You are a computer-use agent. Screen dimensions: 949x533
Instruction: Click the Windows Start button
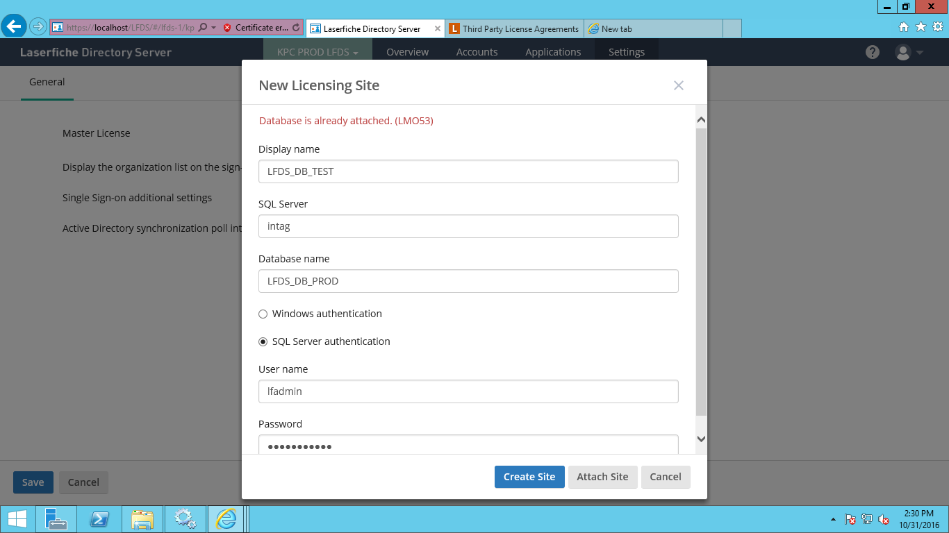(x=17, y=518)
